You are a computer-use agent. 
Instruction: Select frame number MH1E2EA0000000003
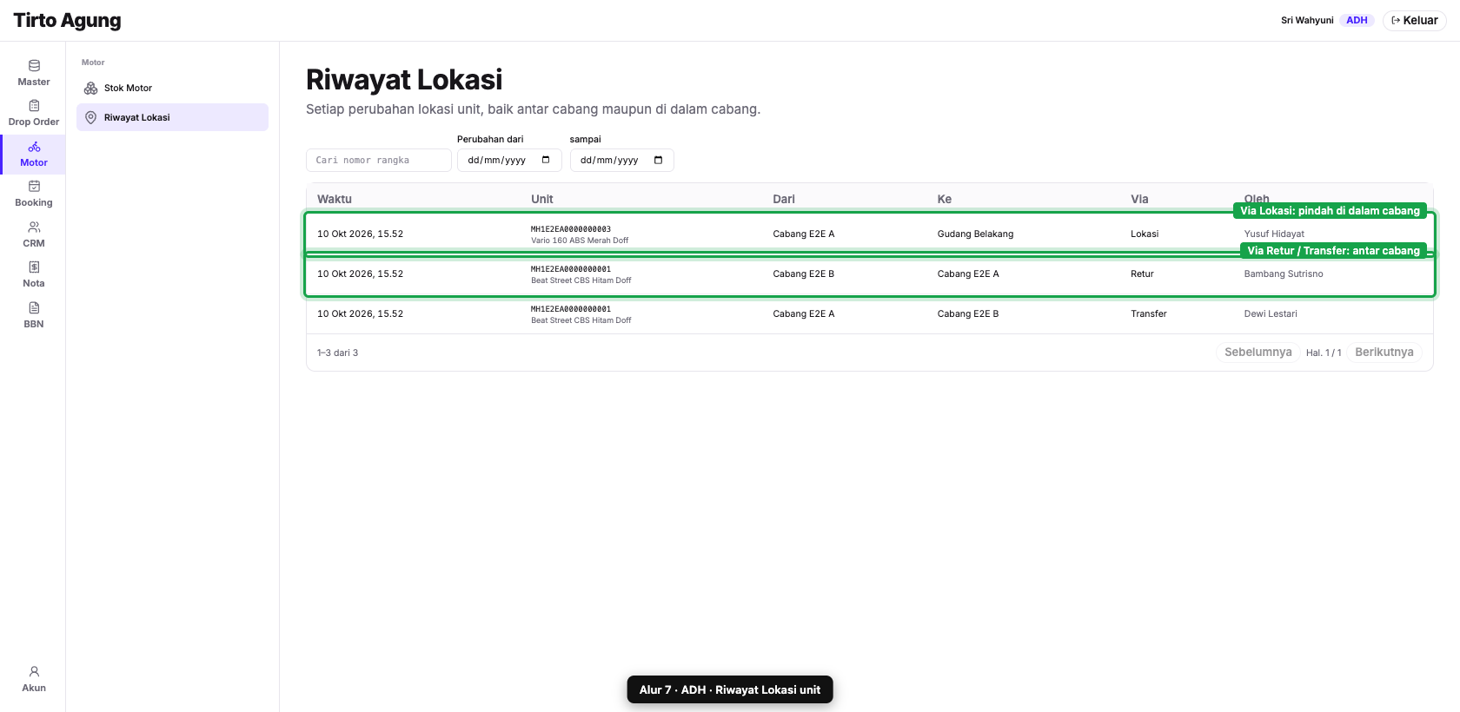tap(571, 229)
